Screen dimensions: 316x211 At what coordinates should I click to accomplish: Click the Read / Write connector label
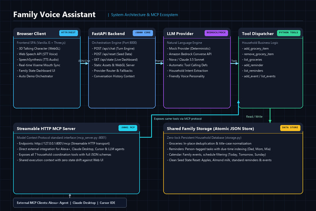point(254,117)
